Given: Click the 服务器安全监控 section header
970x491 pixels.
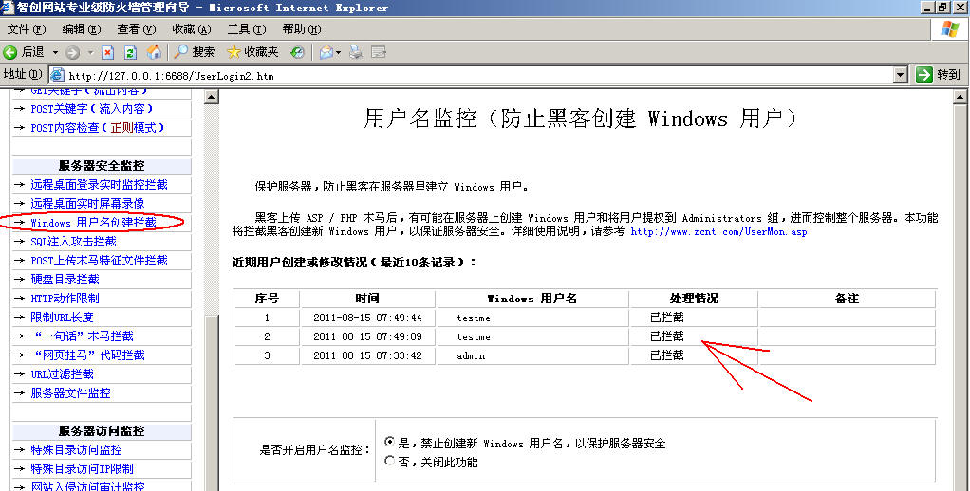Looking at the screenshot, I should click(x=102, y=166).
